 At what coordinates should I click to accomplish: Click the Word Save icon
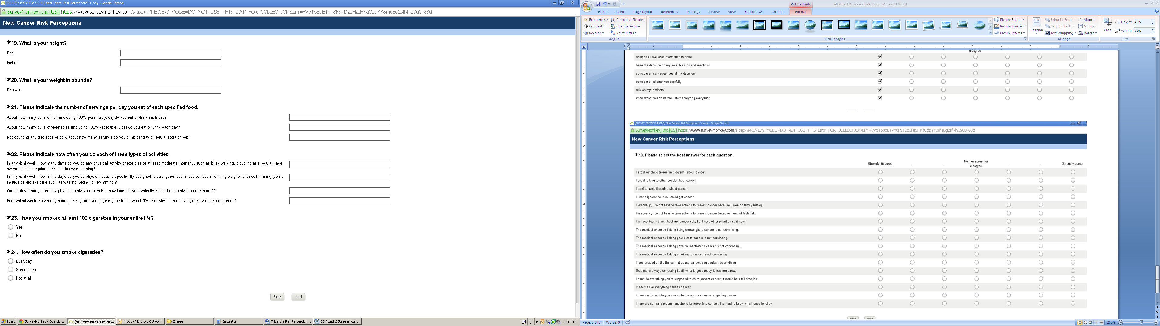coord(598,4)
